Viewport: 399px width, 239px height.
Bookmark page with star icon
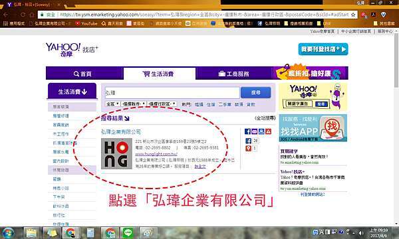tap(353, 15)
